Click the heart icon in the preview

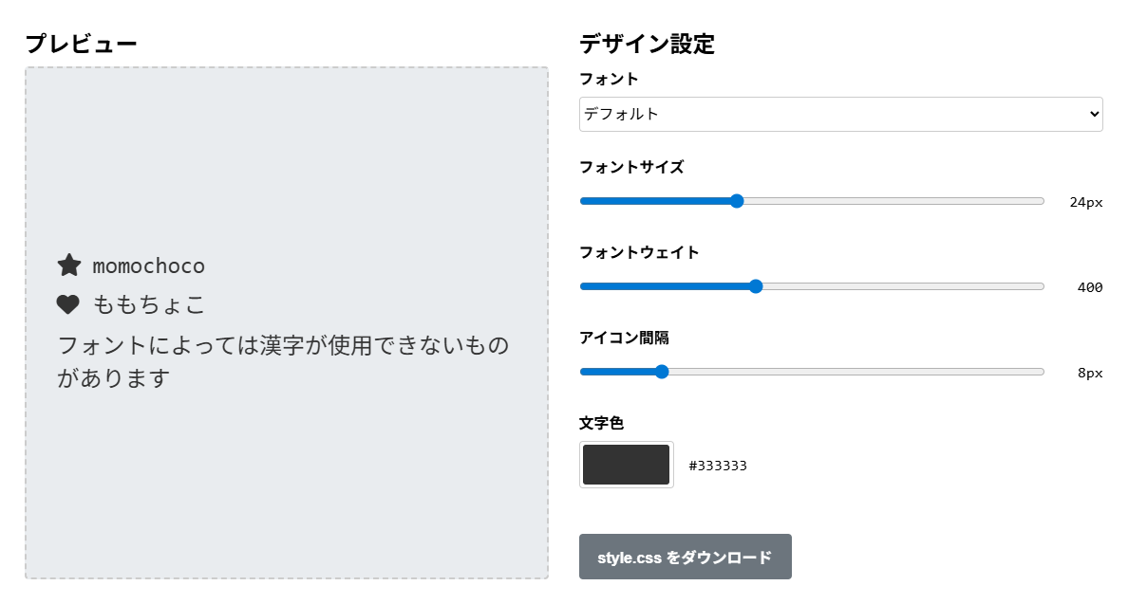(x=68, y=304)
